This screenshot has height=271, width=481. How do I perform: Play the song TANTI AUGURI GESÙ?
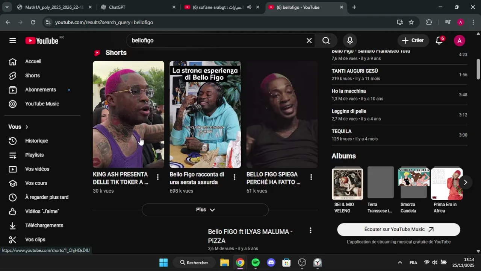[399, 75]
